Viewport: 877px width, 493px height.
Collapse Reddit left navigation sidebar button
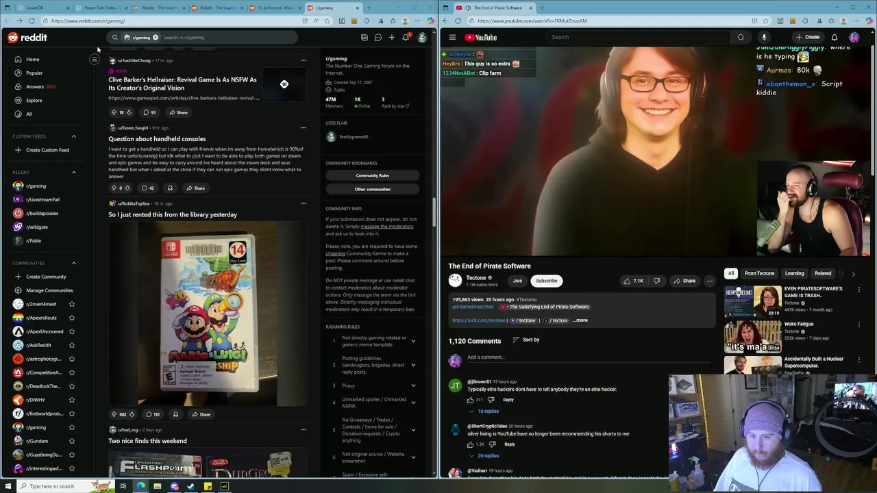[x=95, y=60]
